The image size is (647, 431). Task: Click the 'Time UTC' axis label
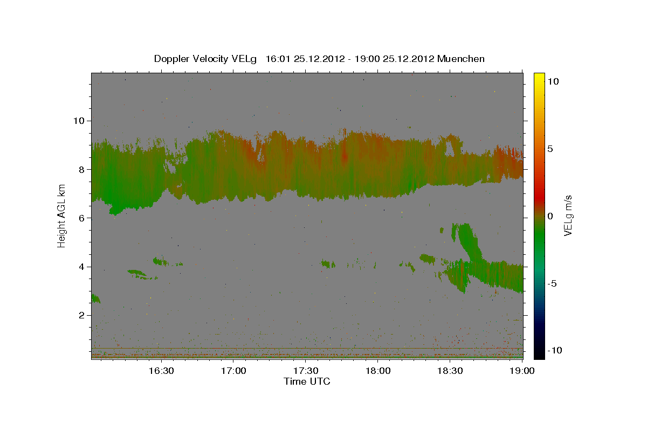click(x=307, y=381)
